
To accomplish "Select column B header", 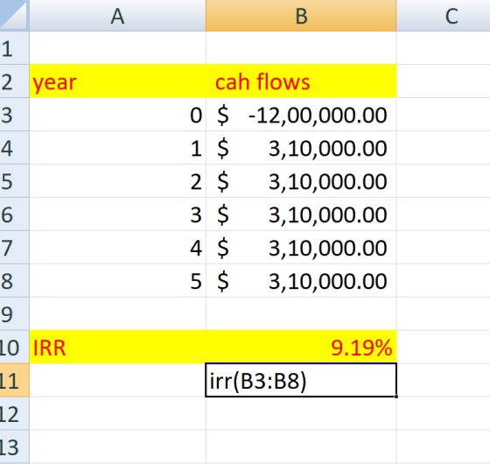I will tap(301, 16).
